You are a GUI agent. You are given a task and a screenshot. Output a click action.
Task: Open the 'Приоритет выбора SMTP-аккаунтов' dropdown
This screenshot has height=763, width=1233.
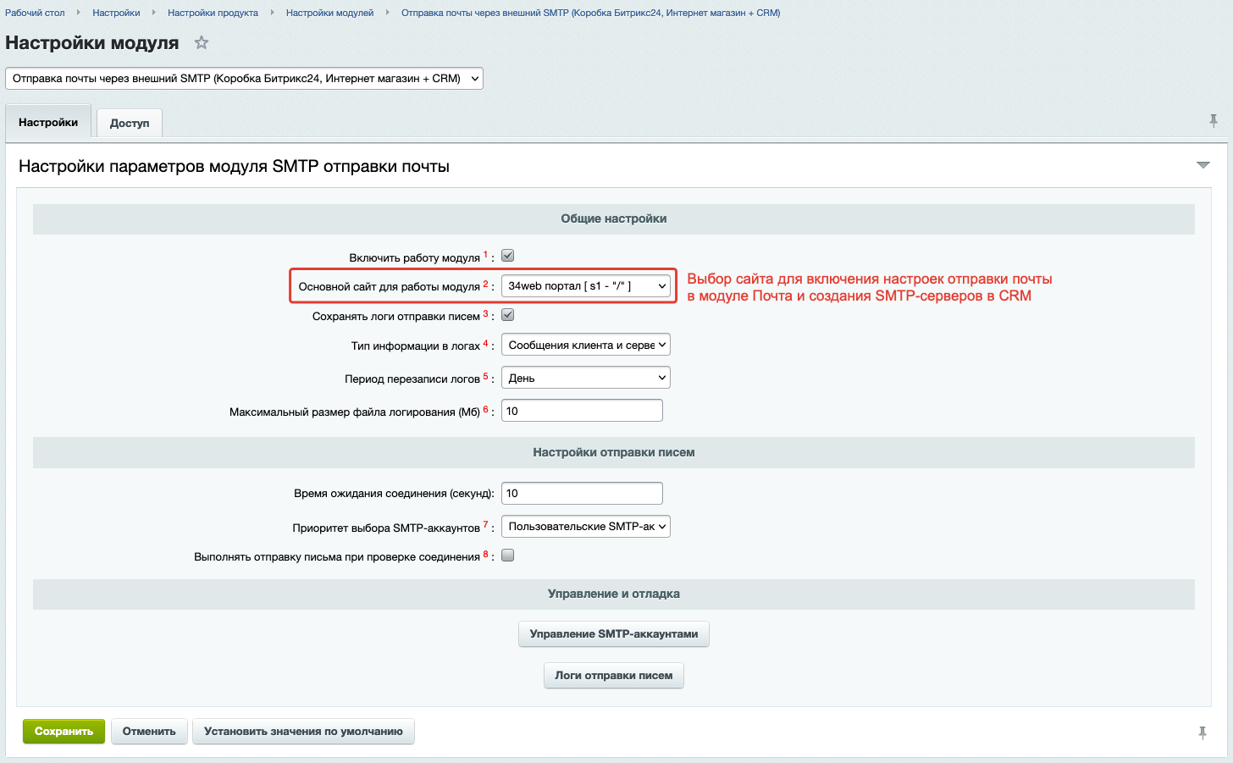[586, 527]
